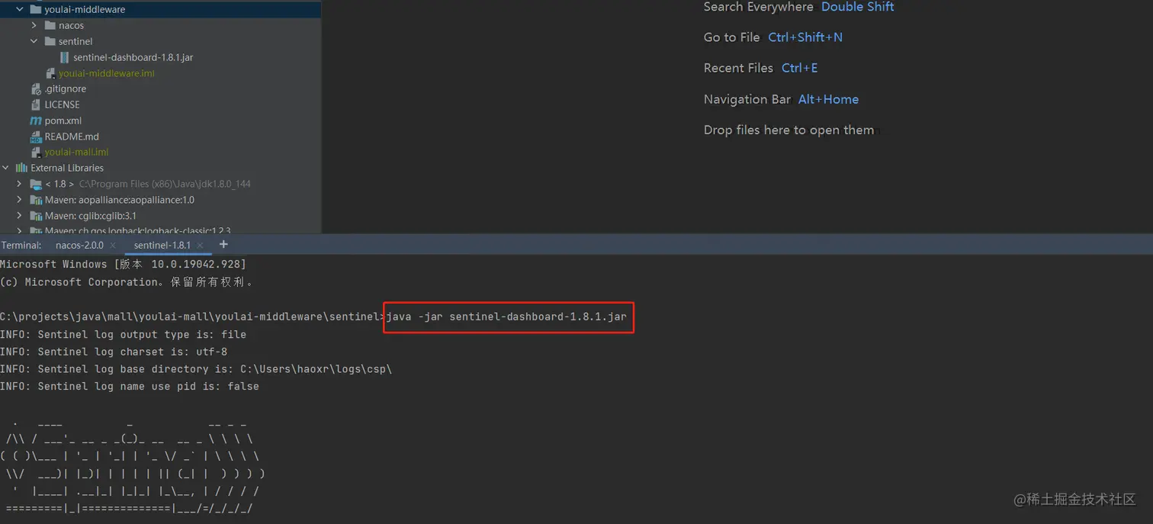
Task: Expand the < 1.8 > JDK library node
Action: click(20, 184)
